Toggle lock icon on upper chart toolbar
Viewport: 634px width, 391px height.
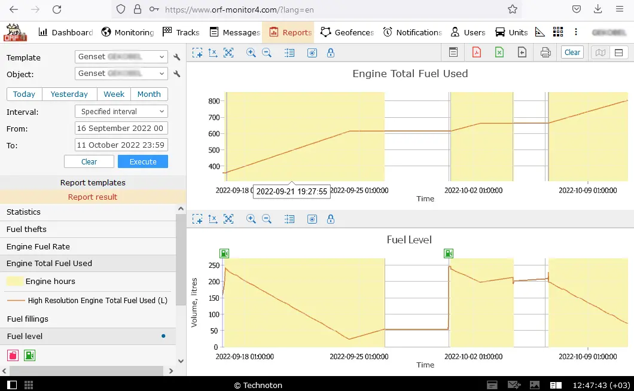pyautogui.click(x=331, y=53)
